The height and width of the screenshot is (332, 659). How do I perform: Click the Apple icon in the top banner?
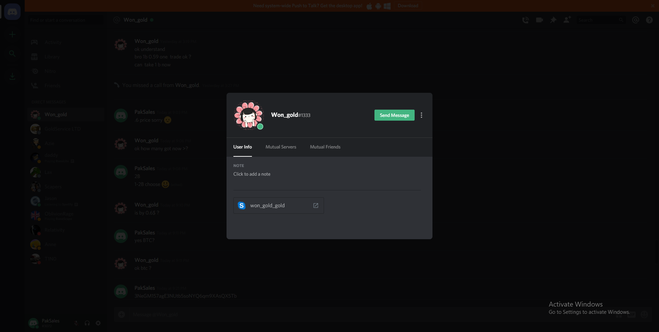(x=369, y=6)
